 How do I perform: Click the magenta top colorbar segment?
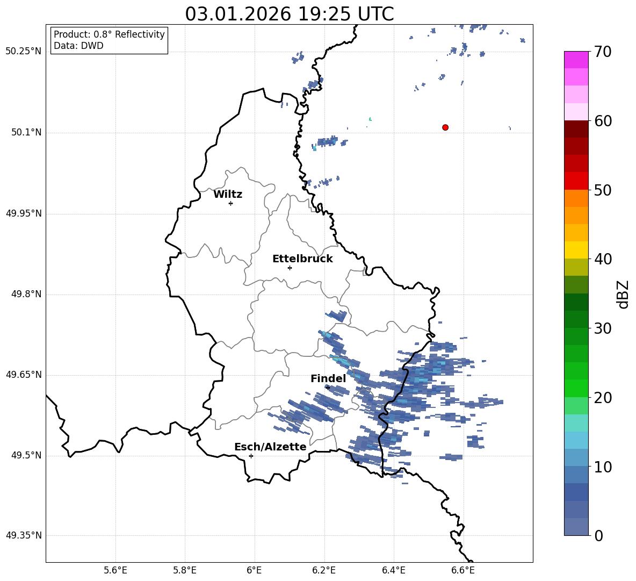576,60
